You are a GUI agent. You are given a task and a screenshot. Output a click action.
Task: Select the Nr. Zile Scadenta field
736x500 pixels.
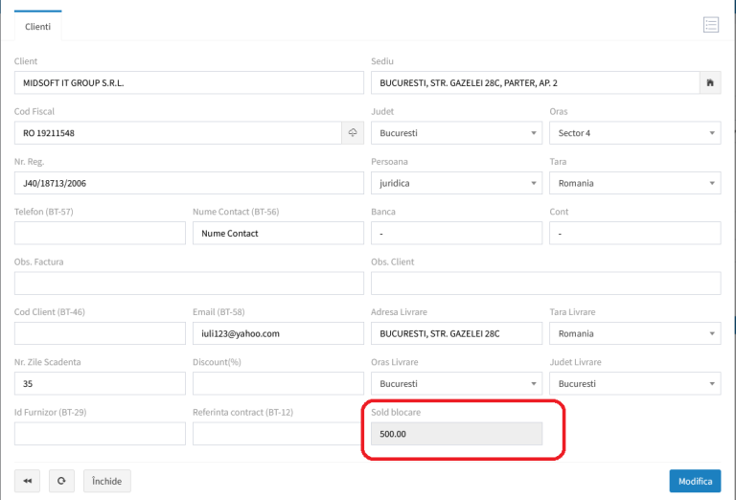coord(100,383)
